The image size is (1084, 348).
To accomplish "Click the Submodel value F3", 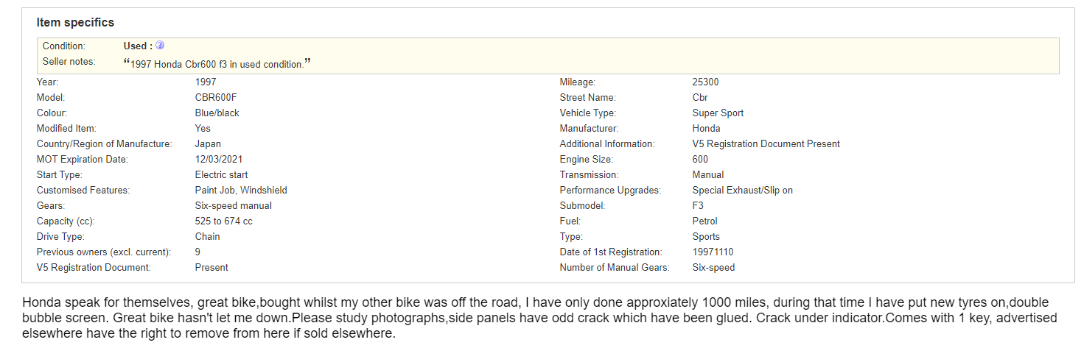I will tap(699, 206).
